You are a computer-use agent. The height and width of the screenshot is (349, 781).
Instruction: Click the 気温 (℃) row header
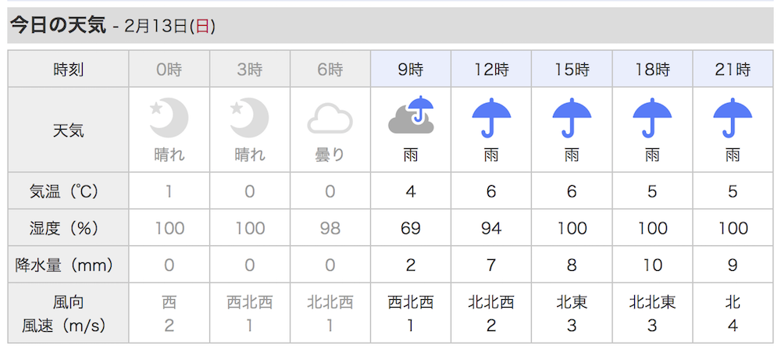(x=68, y=191)
